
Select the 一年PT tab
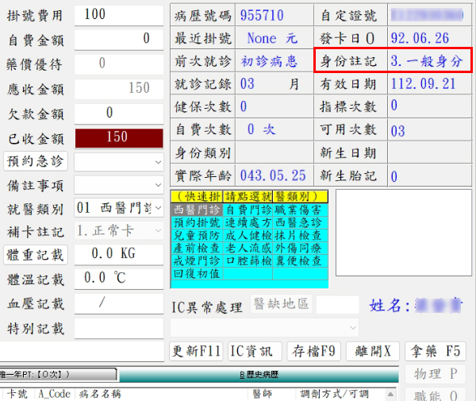coord(48,375)
